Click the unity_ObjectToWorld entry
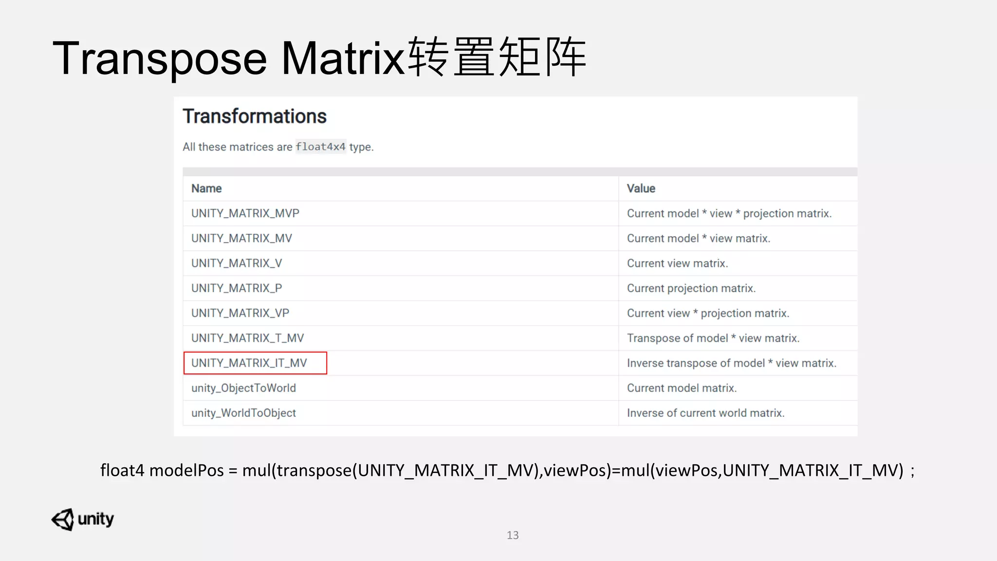 point(243,388)
